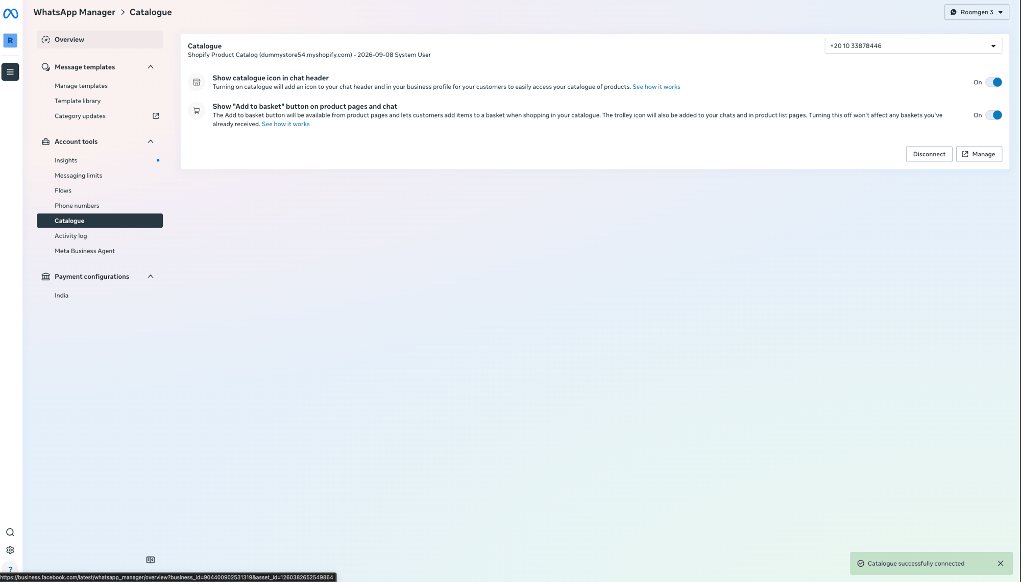Click WhatsApp Manager breadcrumb
This screenshot has width=1021, height=582.
click(x=75, y=12)
